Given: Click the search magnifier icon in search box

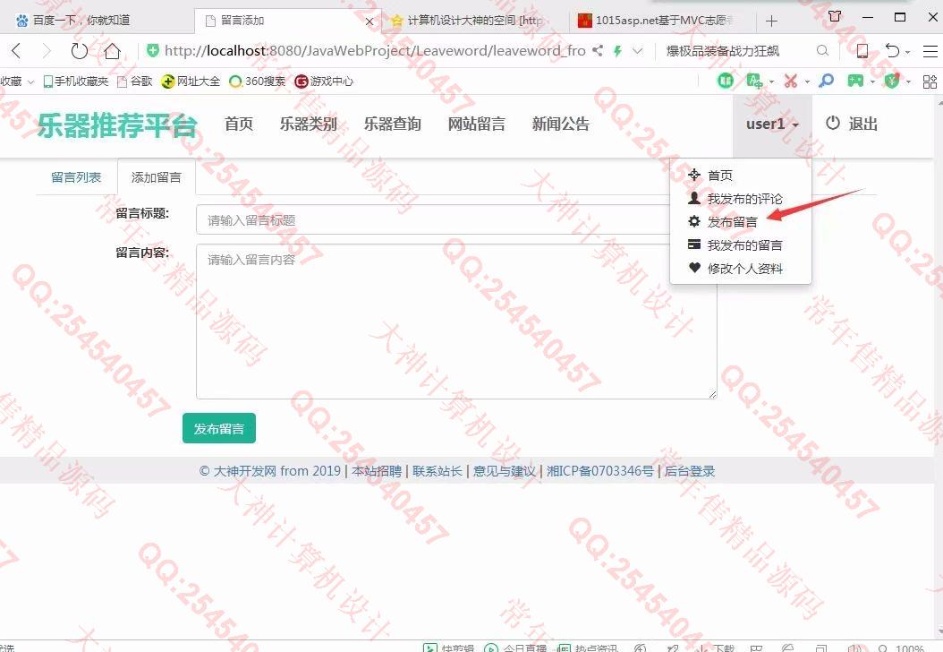Looking at the screenshot, I should pyautogui.click(x=822, y=50).
